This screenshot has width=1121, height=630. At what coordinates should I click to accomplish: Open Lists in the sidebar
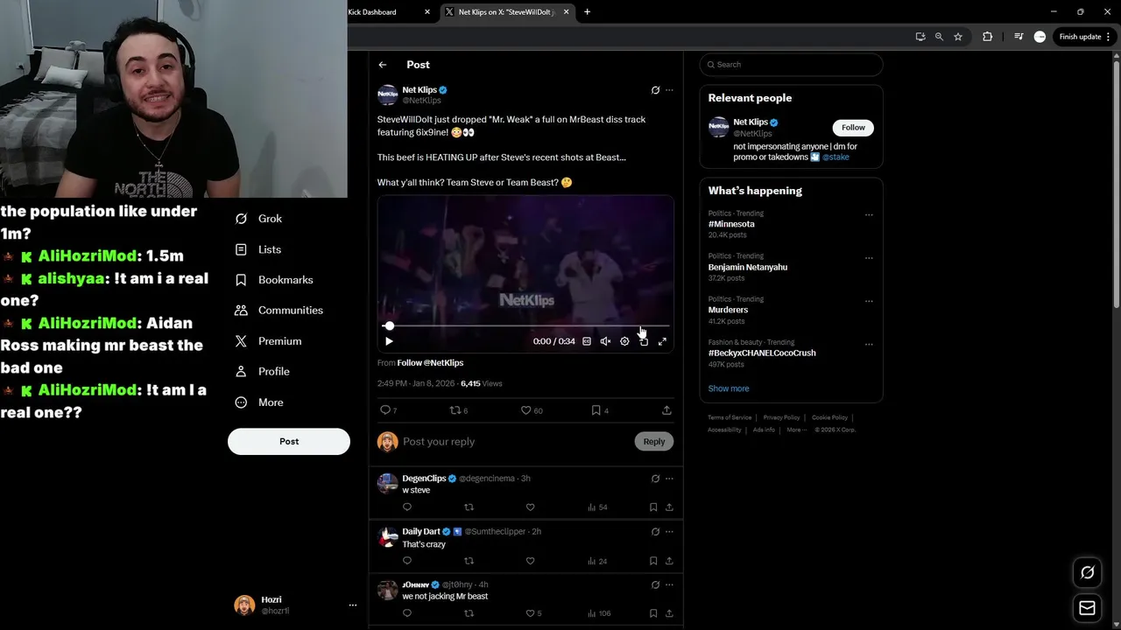tap(258, 249)
